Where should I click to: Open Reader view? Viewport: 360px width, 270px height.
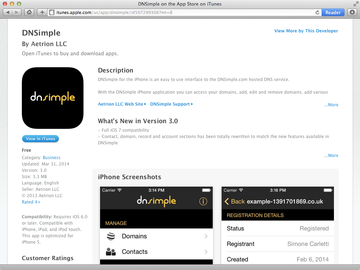333,12
